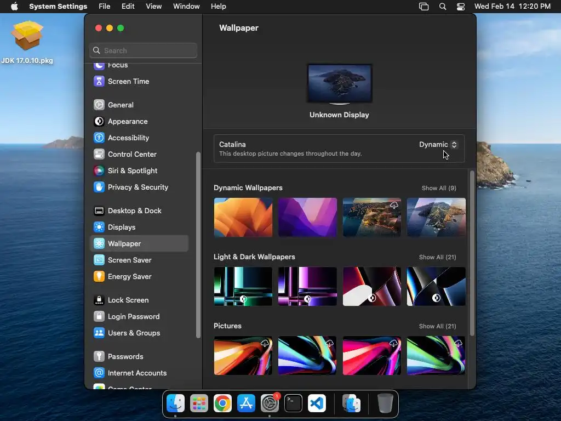
Task: Click the Lock Screen icon
Action: pyautogui.click(x=99, y=300)
